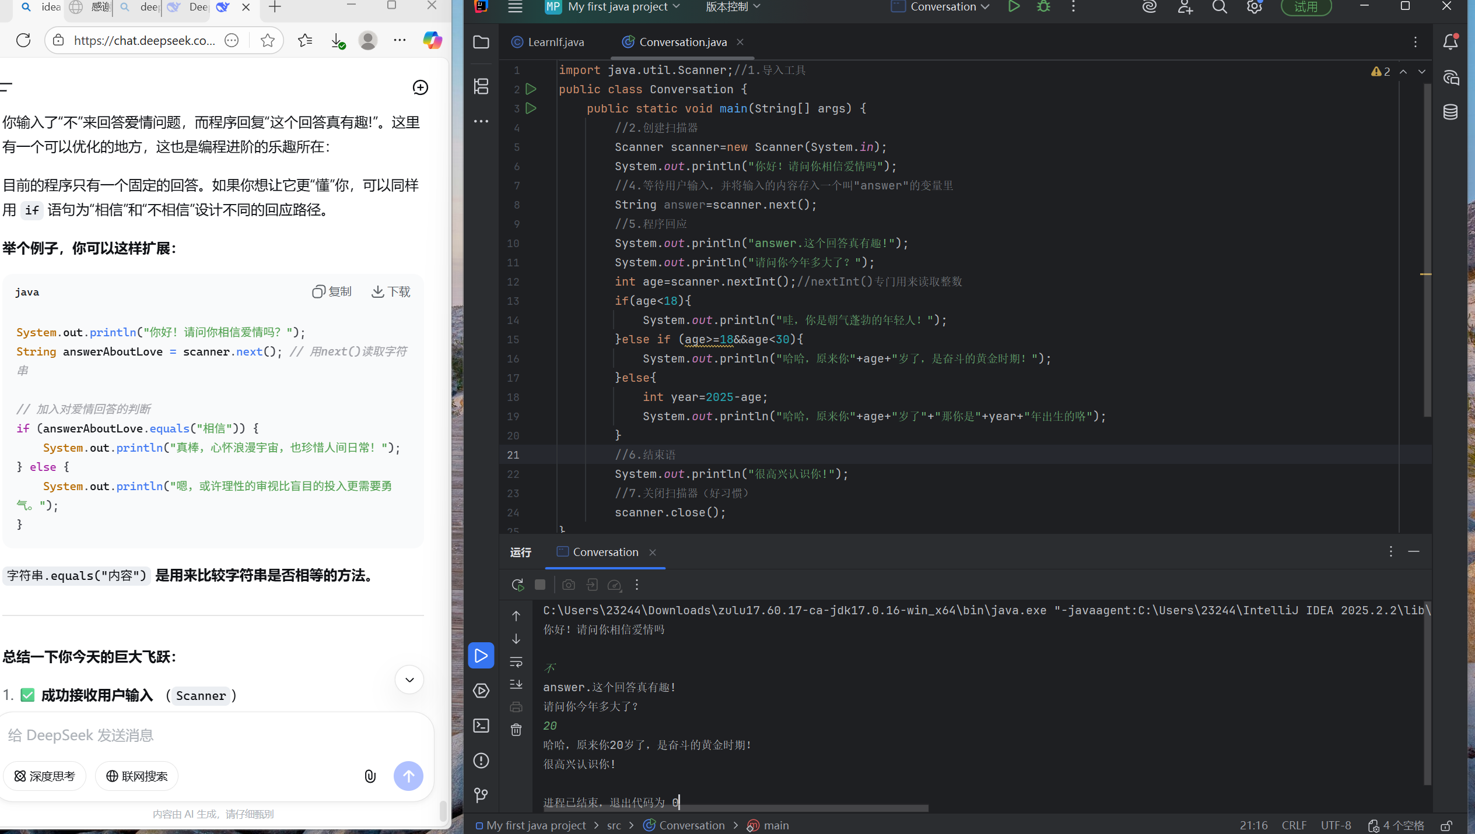
Task: Click the Stop process square icon
Action: point(540,585)
